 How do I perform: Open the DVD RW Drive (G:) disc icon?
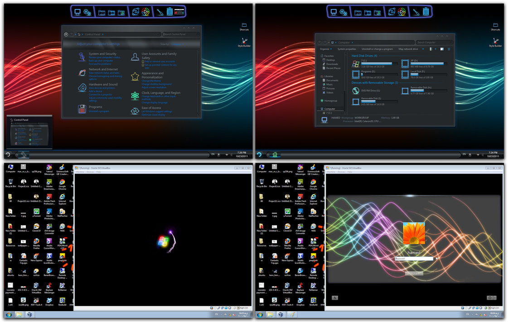[356, 91]
